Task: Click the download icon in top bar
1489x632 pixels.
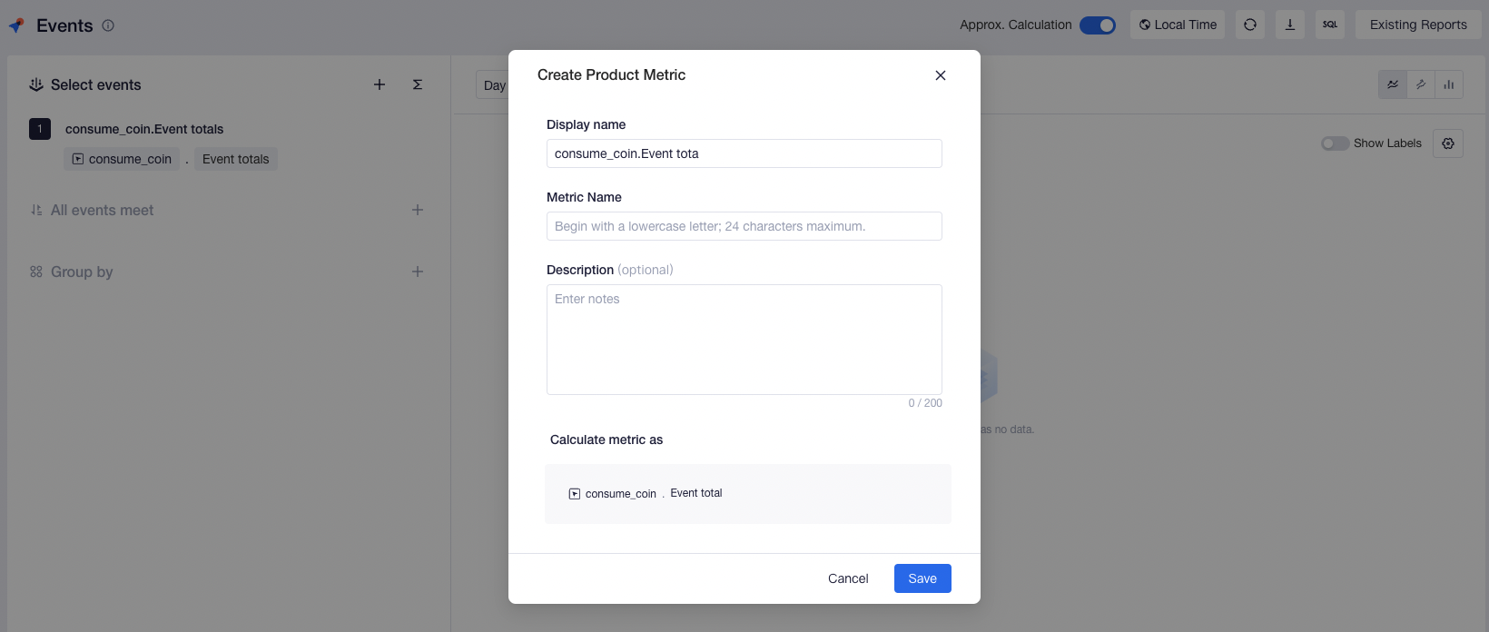Action: (x=1290, y=25)
